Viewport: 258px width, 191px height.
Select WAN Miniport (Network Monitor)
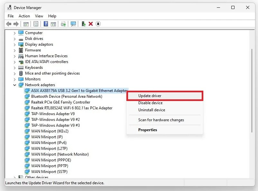tap(60, 154)
